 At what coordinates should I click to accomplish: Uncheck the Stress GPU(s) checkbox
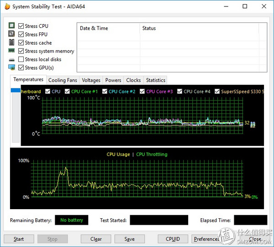pyautogui.click(x=21, y=67)
